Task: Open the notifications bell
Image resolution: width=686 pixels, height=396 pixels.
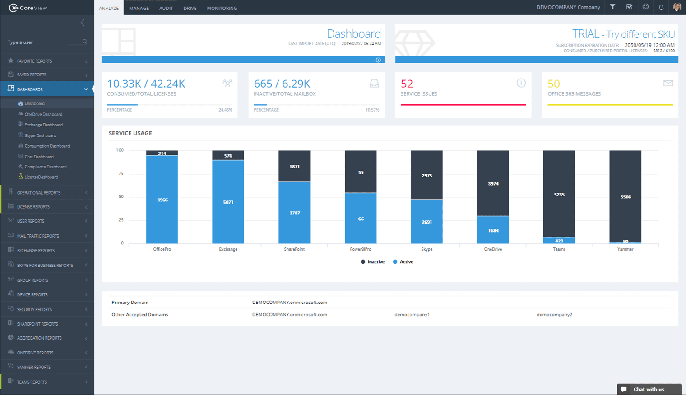Action: (x=661, y=7)
